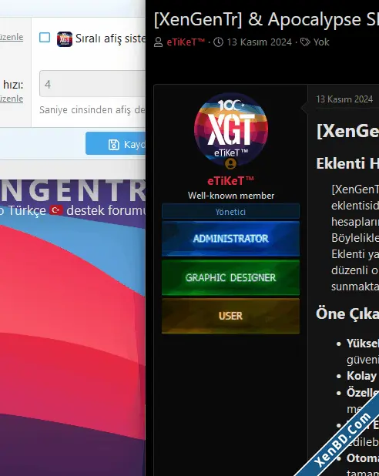The height and width of the screenshot is (476, 379).
Task: Click the blue ADMINISTRATOR rank badge
Action: coord(230,239)
